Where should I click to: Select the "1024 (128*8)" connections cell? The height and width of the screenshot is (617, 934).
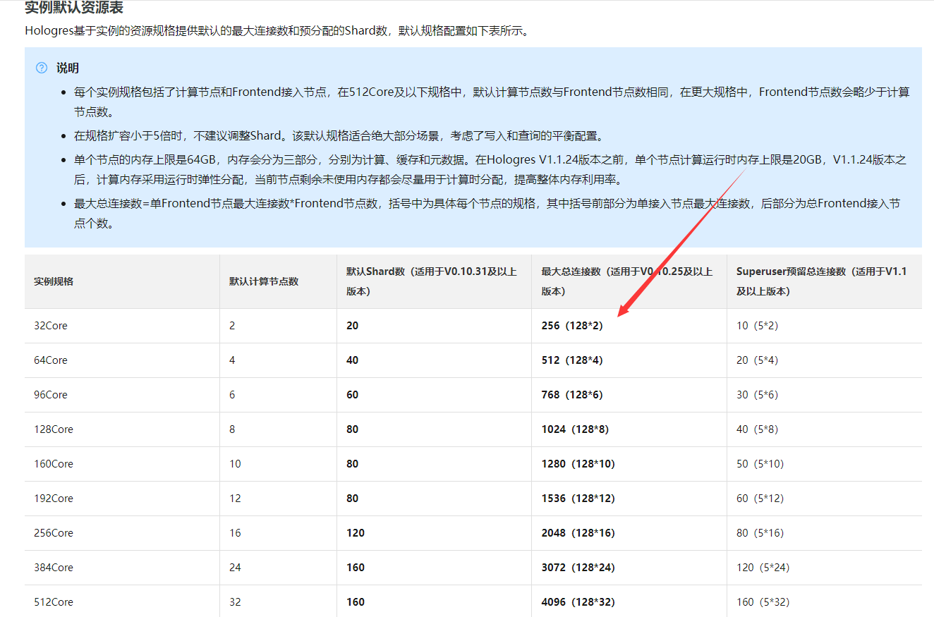(575, 429)
